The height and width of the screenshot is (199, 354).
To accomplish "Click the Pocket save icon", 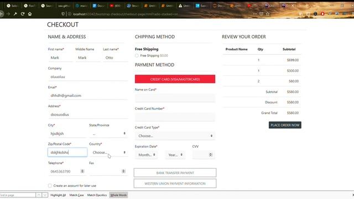I will click(x=261, y=14).
